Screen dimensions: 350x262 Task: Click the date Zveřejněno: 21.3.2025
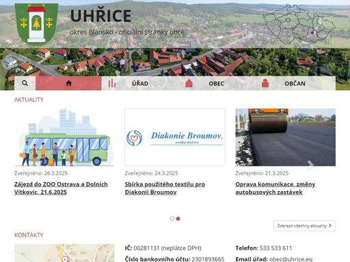[262, 173]
